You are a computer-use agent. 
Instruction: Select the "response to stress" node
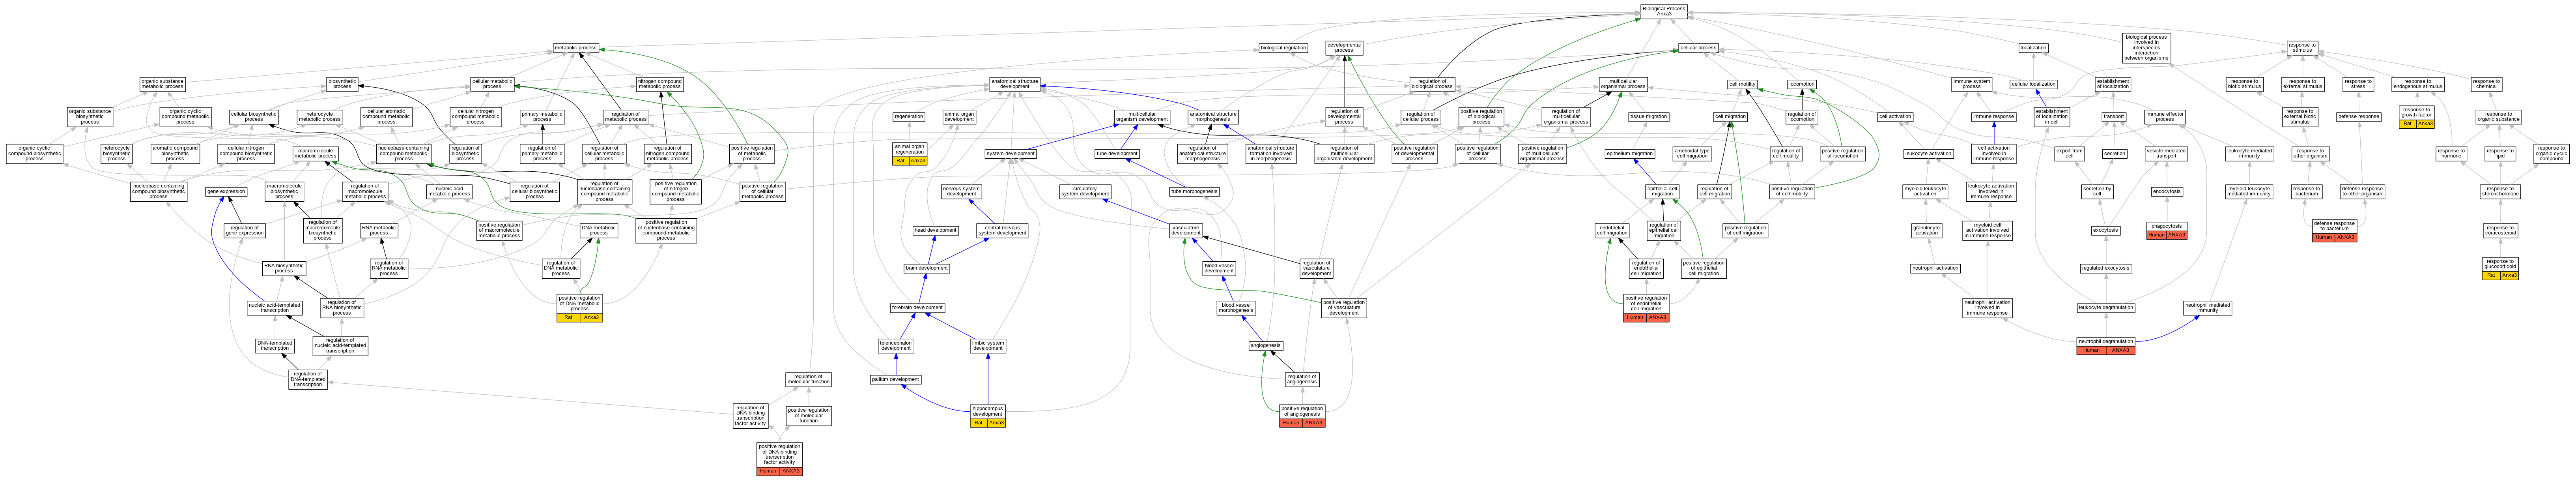pos(2358,84)
